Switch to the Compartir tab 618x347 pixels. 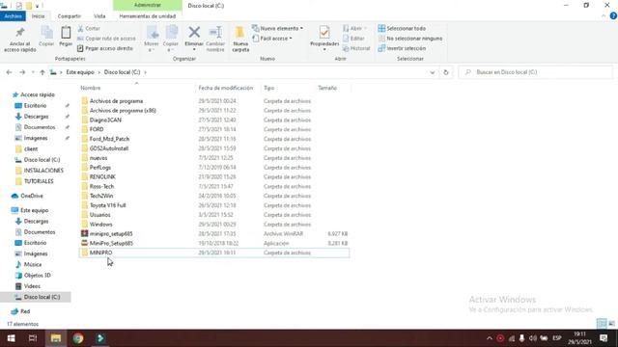[69, 16]
